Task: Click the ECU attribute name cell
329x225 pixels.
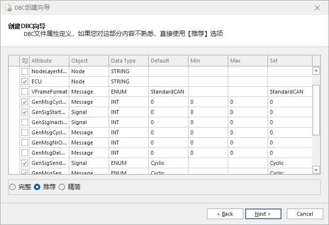Action: point(49,81)
